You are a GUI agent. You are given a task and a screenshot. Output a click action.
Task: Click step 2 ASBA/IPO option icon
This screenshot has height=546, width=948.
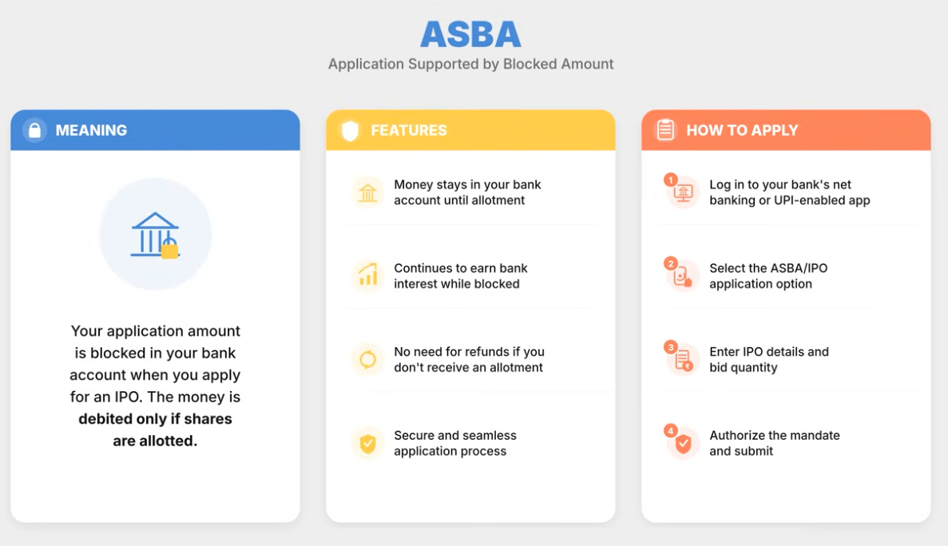pyautogui.click(x=683, y=277)
